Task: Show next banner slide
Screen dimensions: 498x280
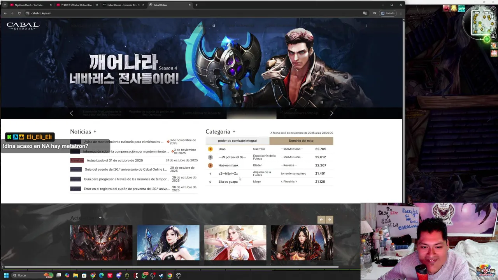Action: (331, 113)
